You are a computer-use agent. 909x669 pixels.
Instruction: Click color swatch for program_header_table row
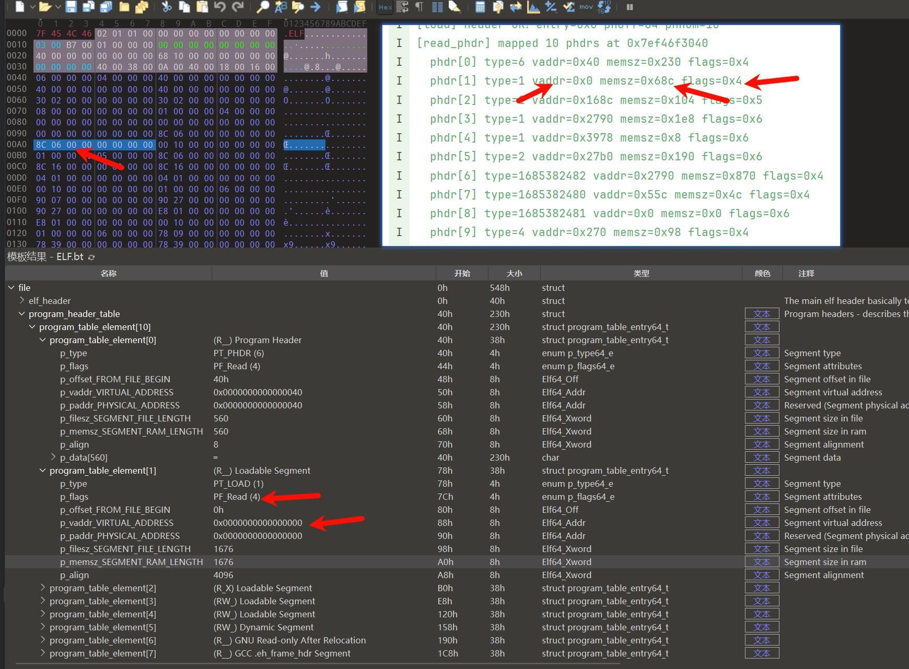click(762, 314)
